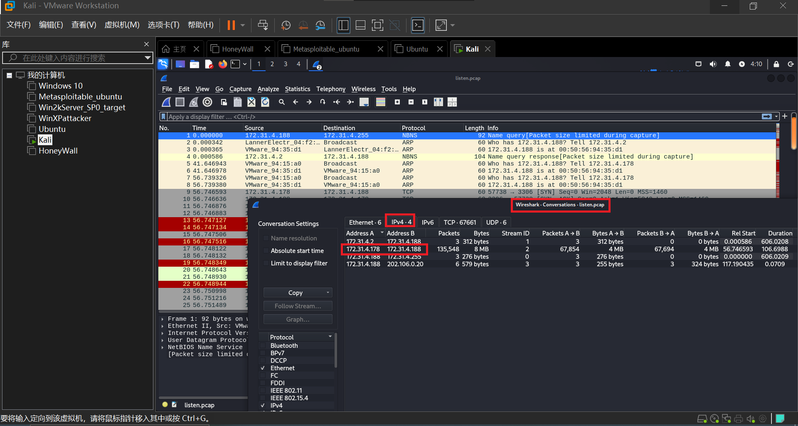
Task: Expand the Frame 1 details row
Action: point(163,319)
